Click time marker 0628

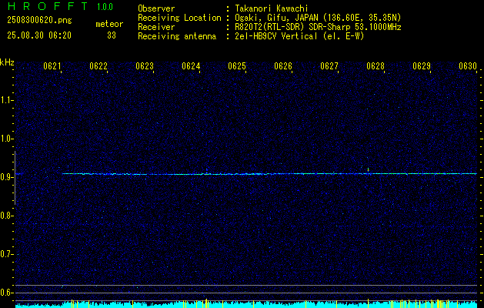[376, 66]
